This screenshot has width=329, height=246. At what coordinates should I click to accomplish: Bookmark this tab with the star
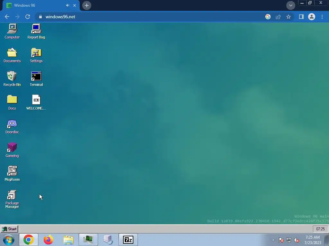coord(289,17)
